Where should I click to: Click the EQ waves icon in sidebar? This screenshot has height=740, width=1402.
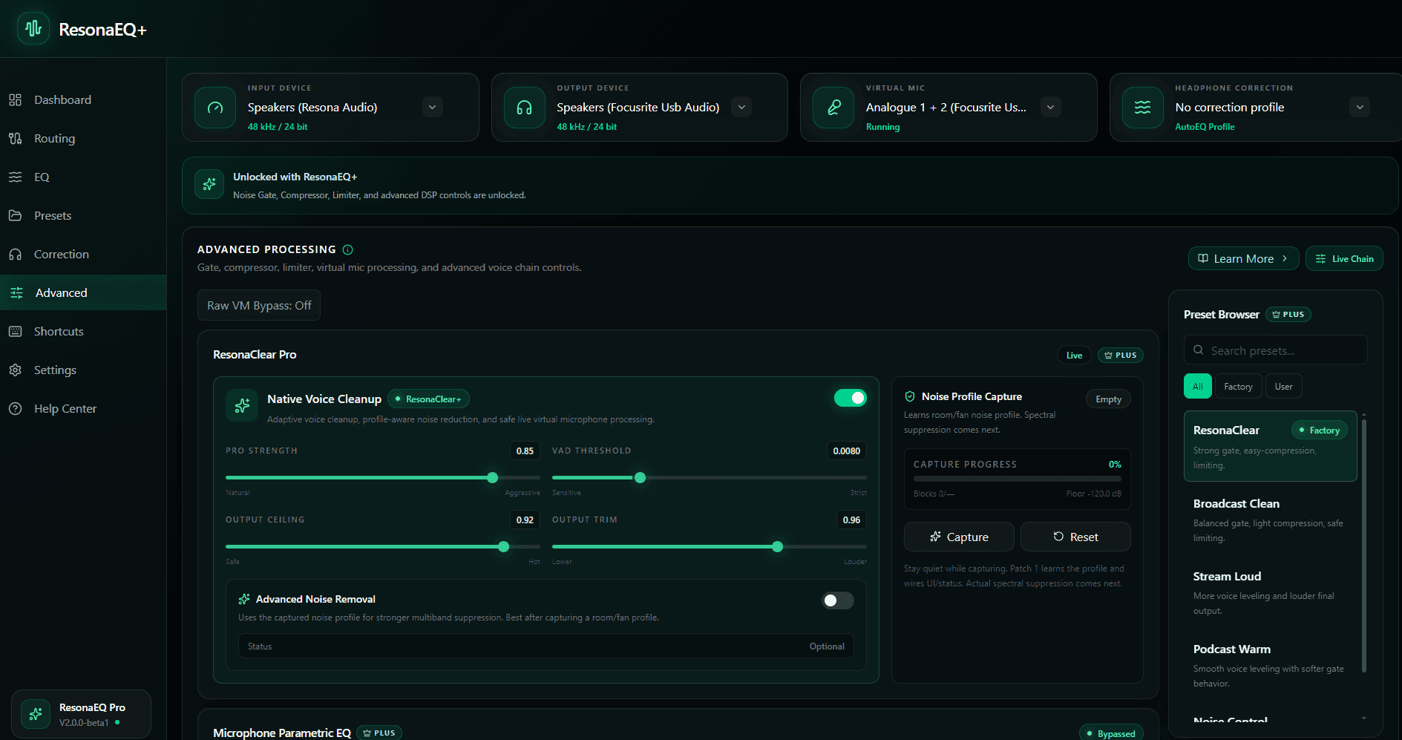coord(15,177)
